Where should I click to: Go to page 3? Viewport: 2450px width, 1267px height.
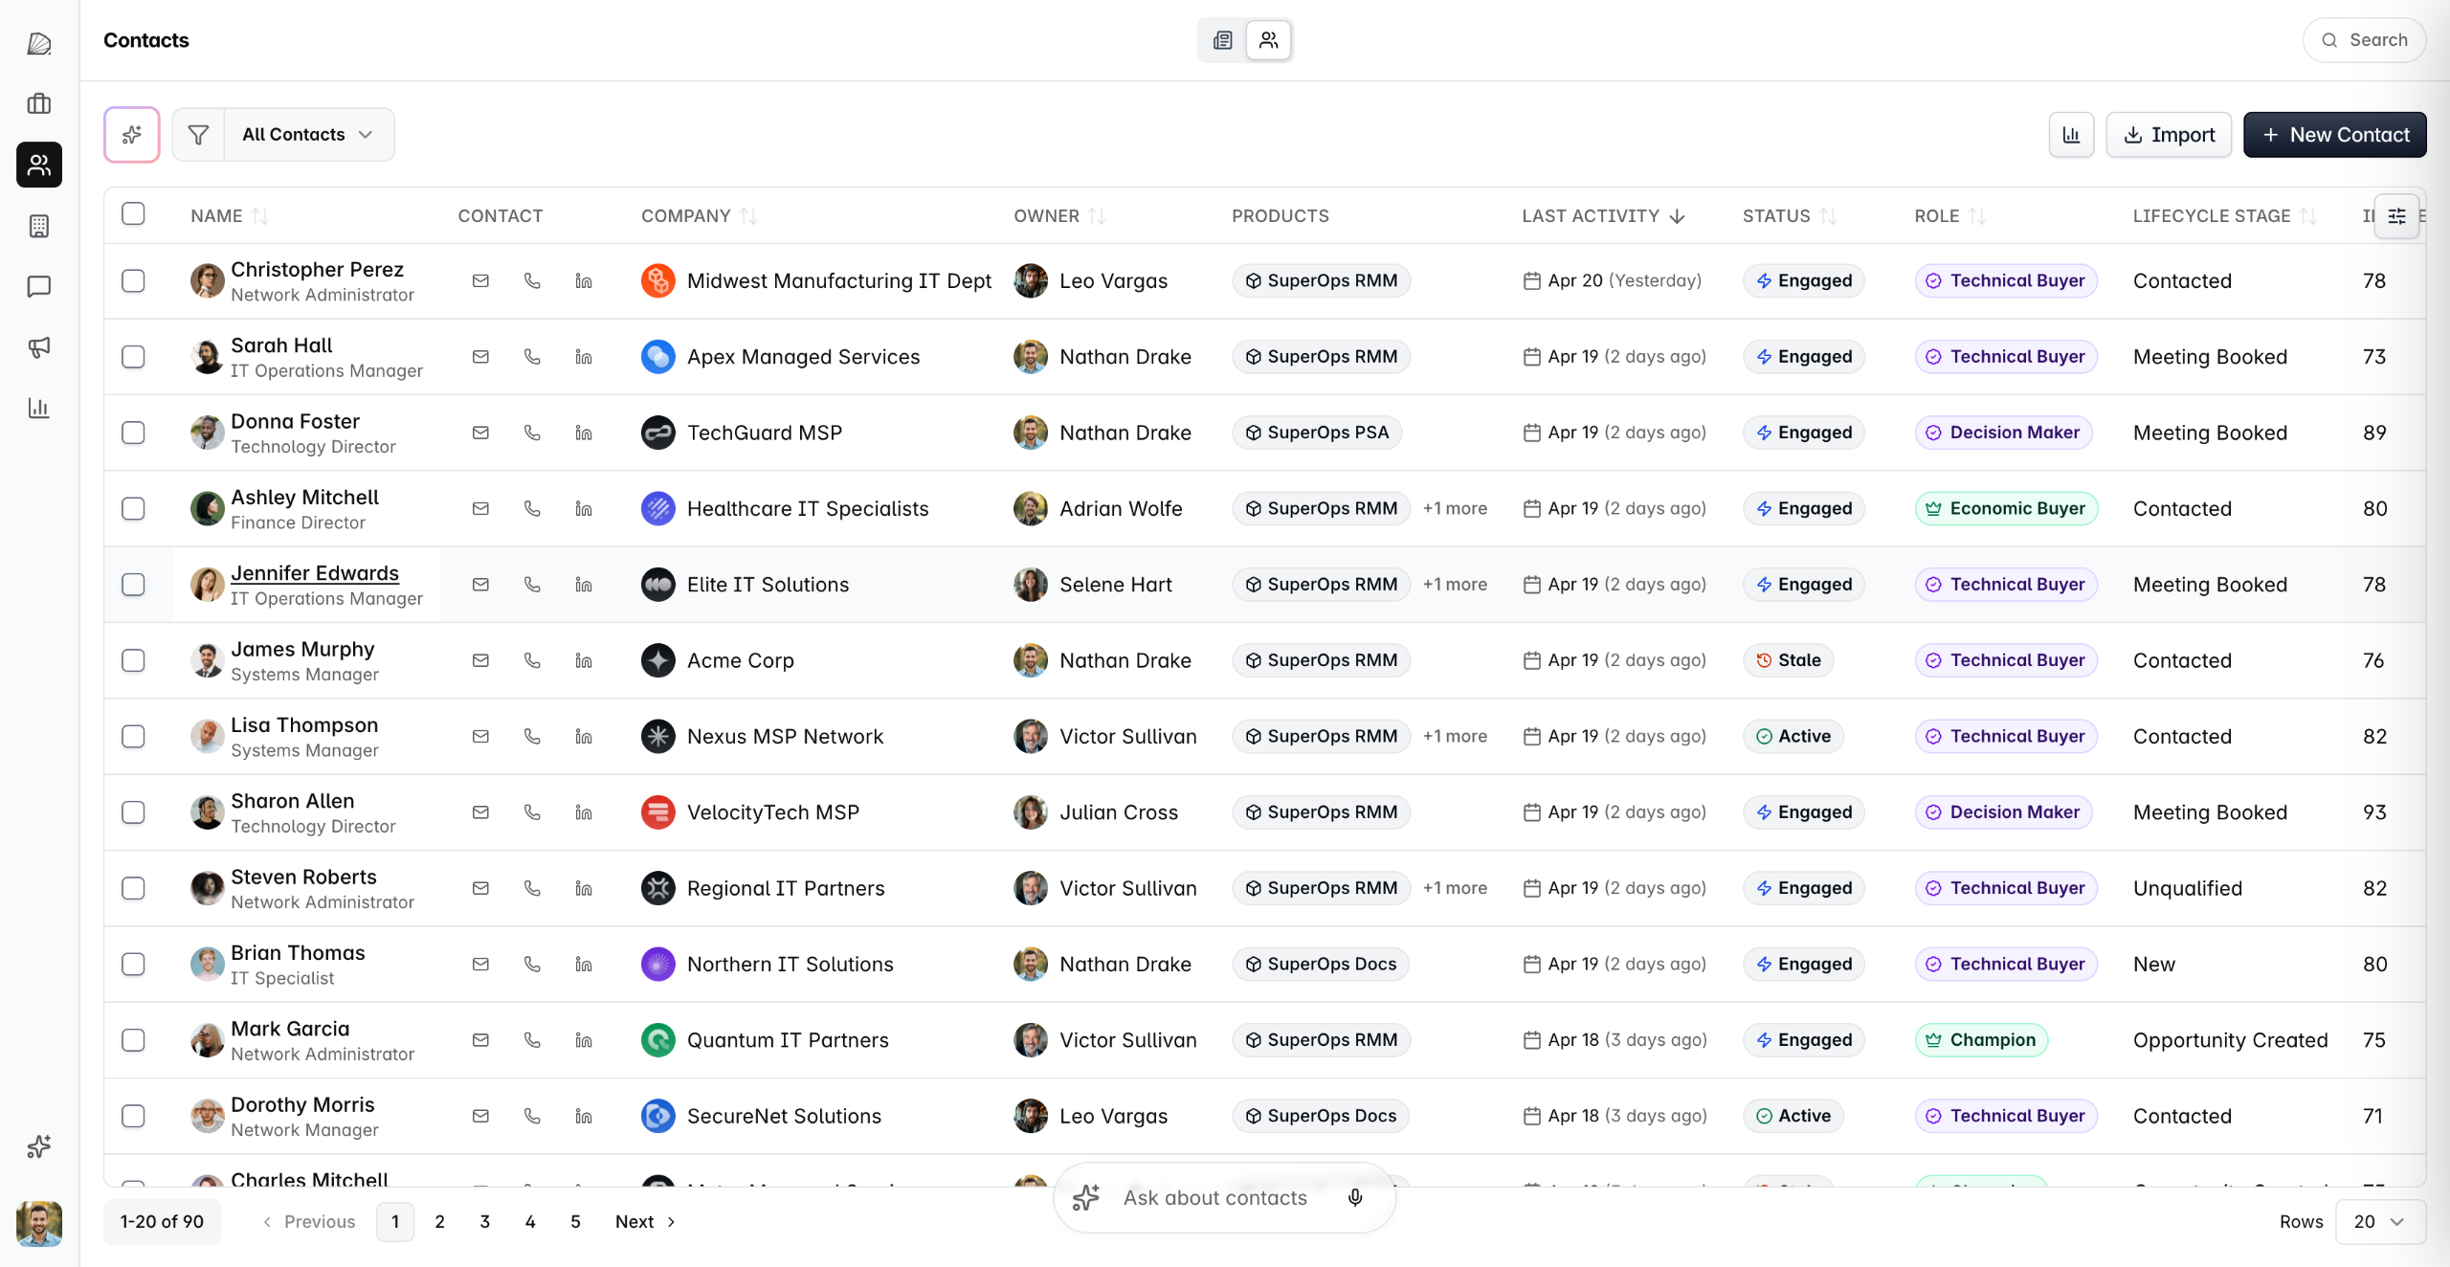click(484, 1222)
